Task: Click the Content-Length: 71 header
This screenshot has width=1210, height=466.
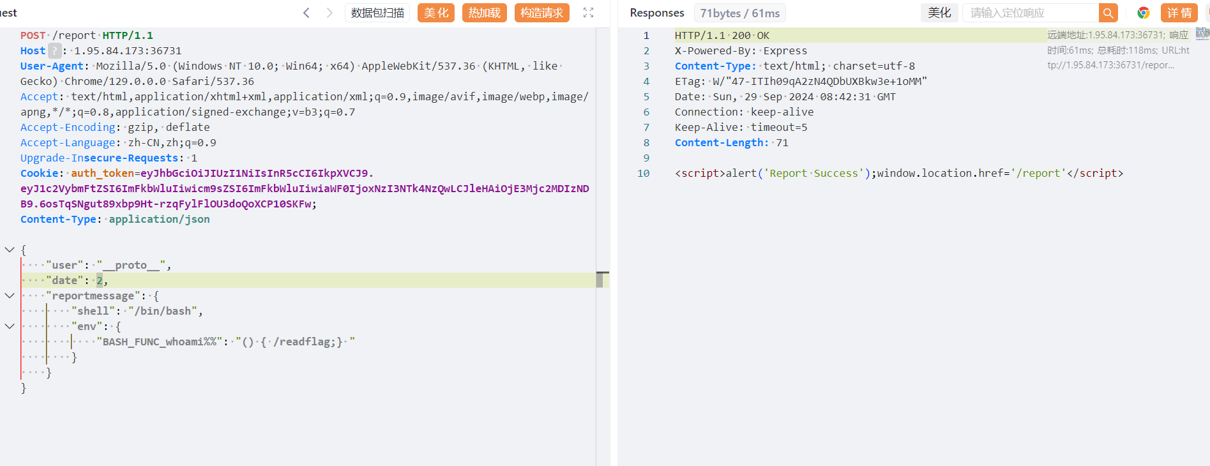Action: click(x=732, y=142)
